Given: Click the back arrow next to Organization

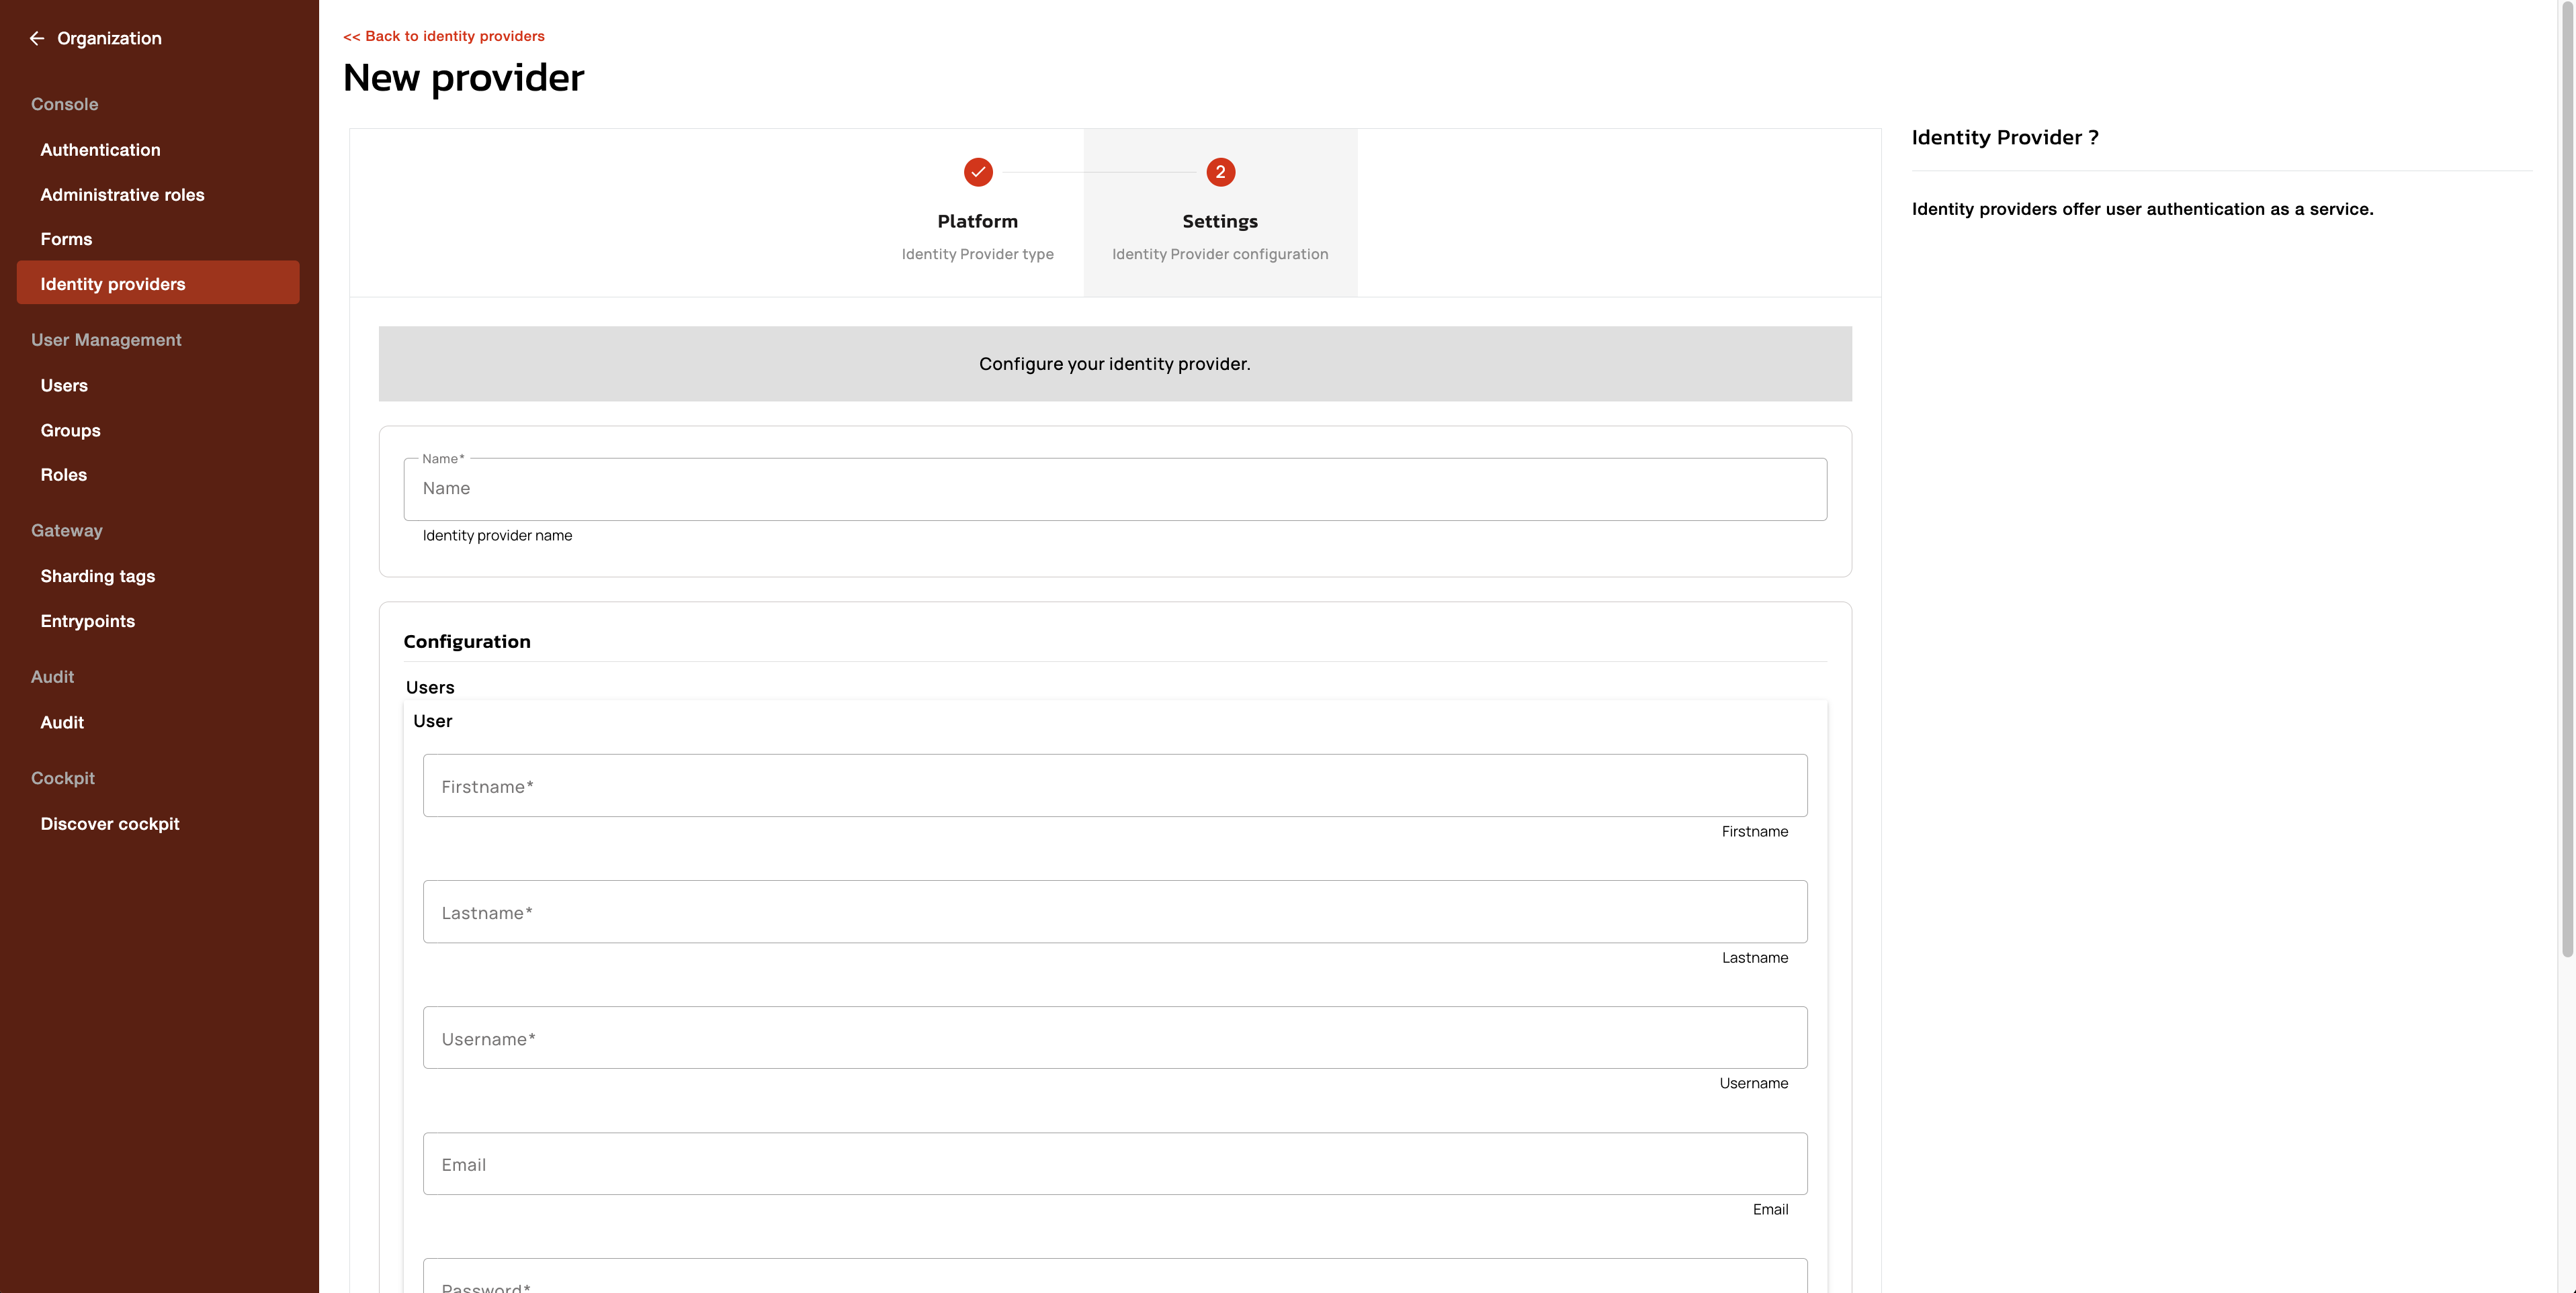Looking at the screenshot, I should click(37, 38).
